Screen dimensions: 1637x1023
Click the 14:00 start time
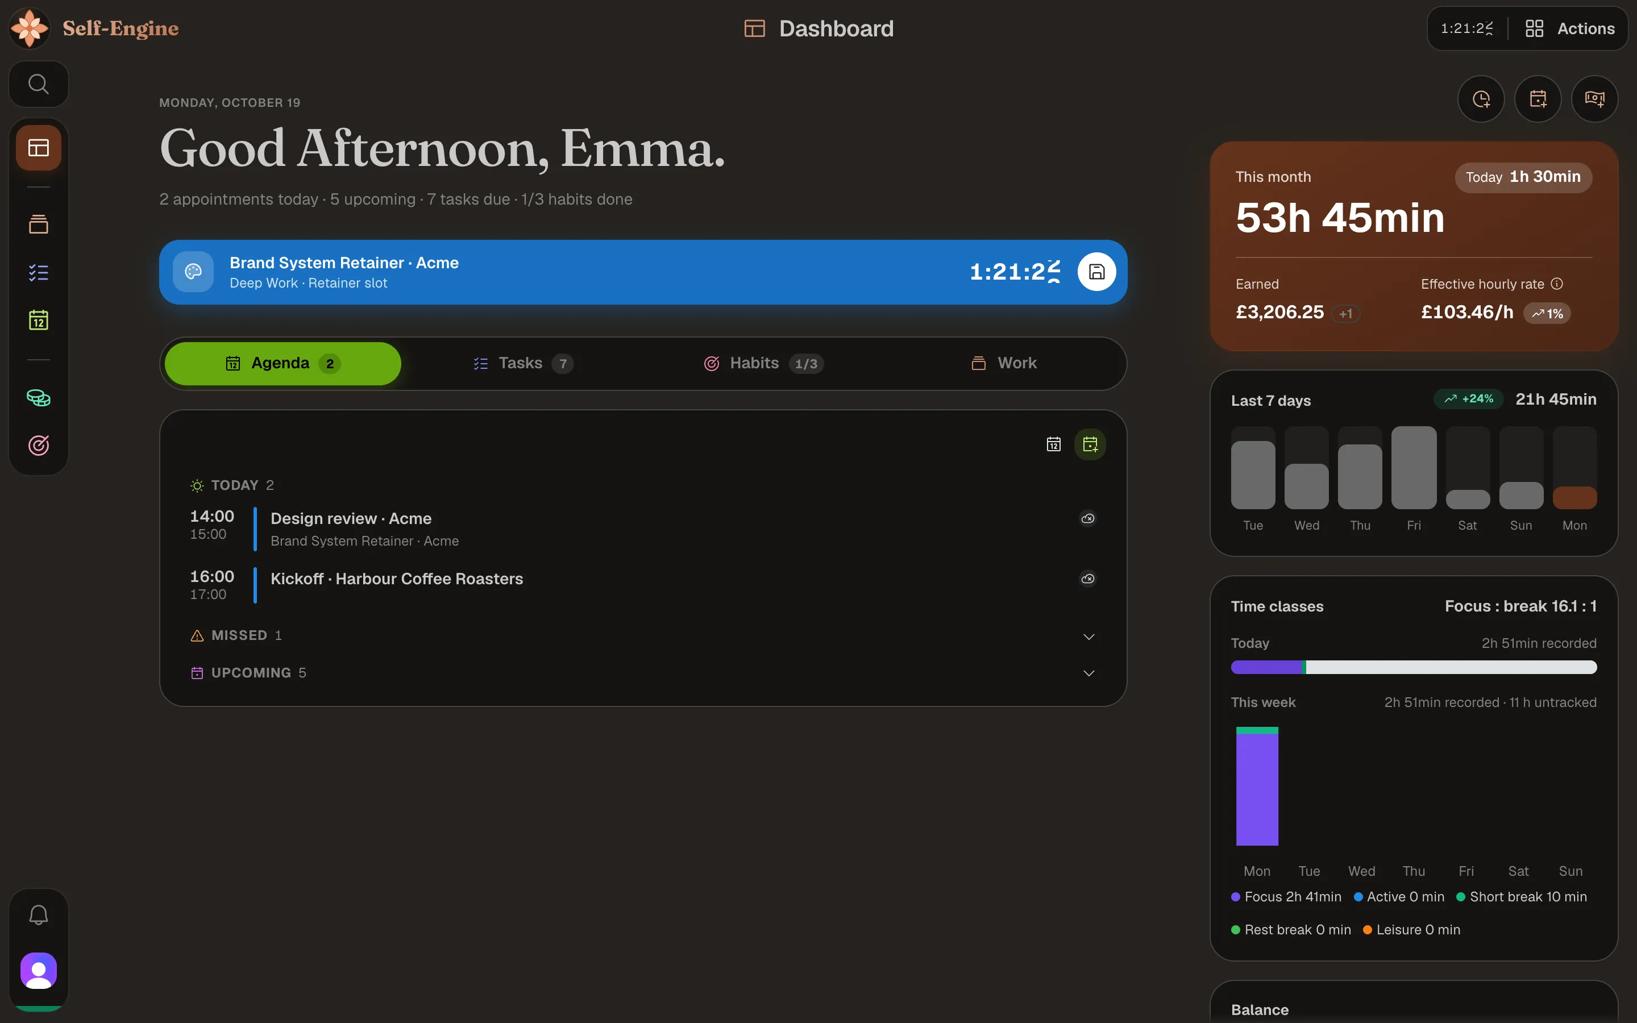click(x=211, y=516)
